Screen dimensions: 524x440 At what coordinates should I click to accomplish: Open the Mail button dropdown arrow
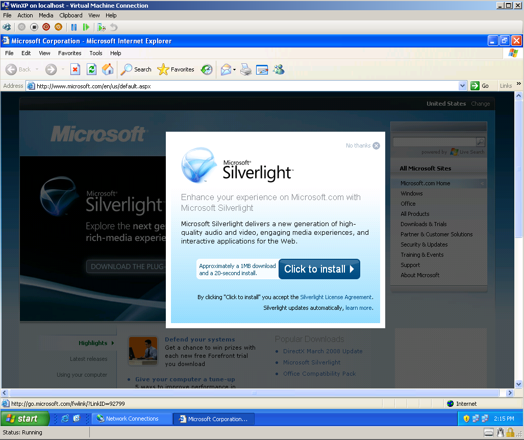point(234,69)
